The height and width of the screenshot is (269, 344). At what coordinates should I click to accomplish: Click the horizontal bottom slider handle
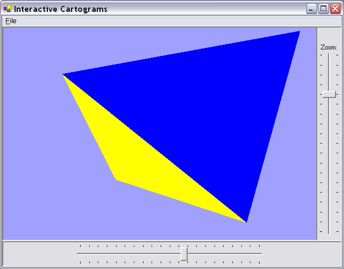184,253
